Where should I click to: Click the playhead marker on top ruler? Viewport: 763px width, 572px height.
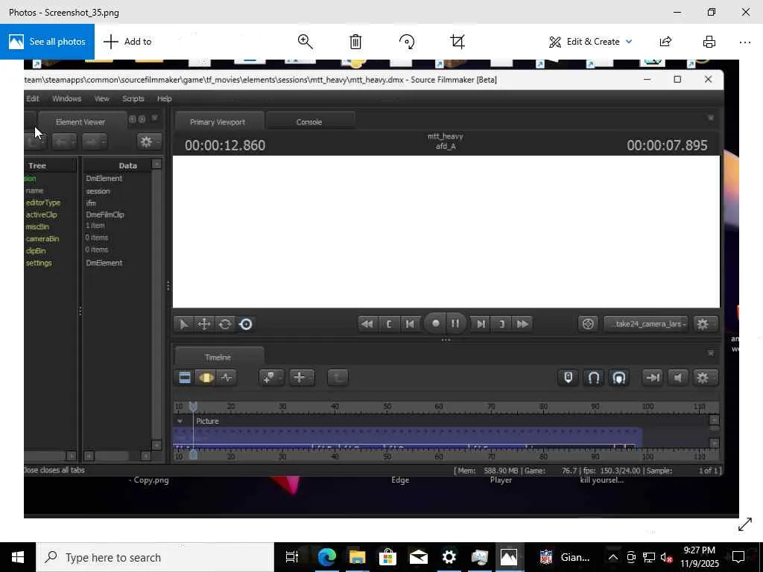tap(193, 407)
